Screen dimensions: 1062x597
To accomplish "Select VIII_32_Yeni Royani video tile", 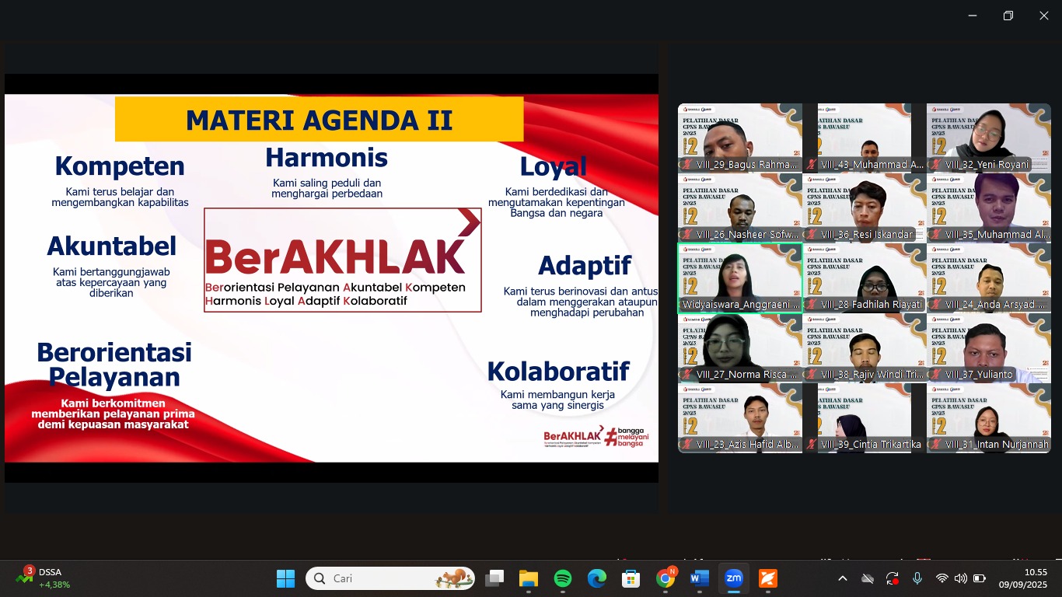I will pyautogui.click(x=988, y=138).
